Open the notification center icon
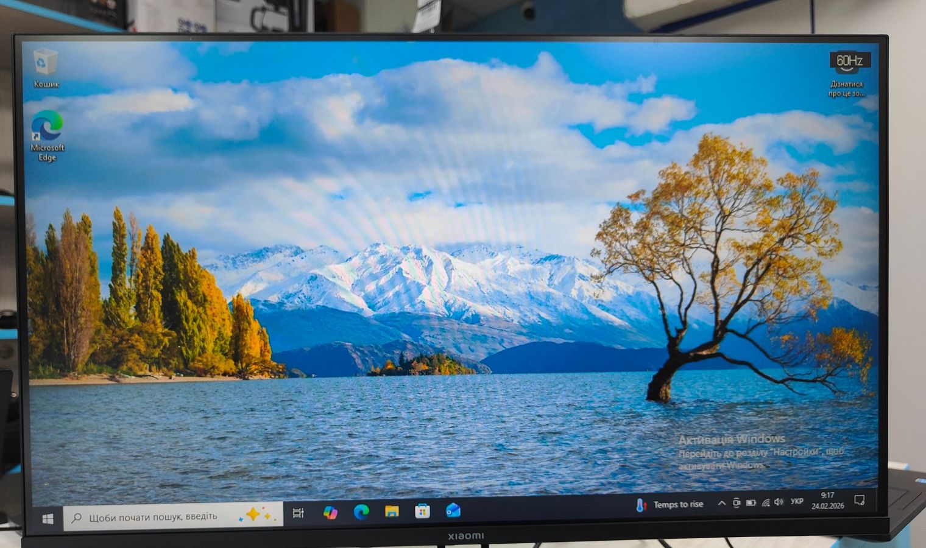The height and width of the screenshot is (548, 926). [x=860, y=501]
